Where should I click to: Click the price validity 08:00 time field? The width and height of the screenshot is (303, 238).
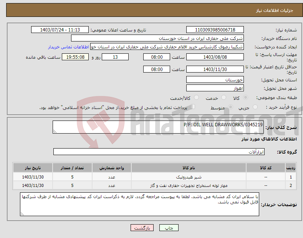click(157, 69)
